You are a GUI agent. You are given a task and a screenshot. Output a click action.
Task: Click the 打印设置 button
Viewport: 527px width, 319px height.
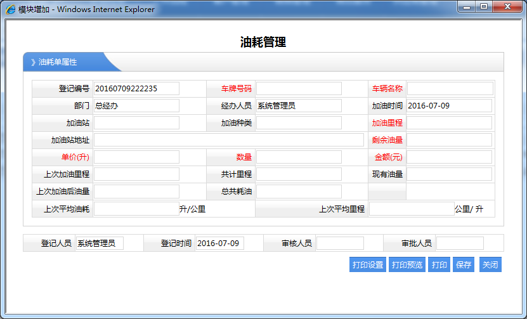pos(367,264)
